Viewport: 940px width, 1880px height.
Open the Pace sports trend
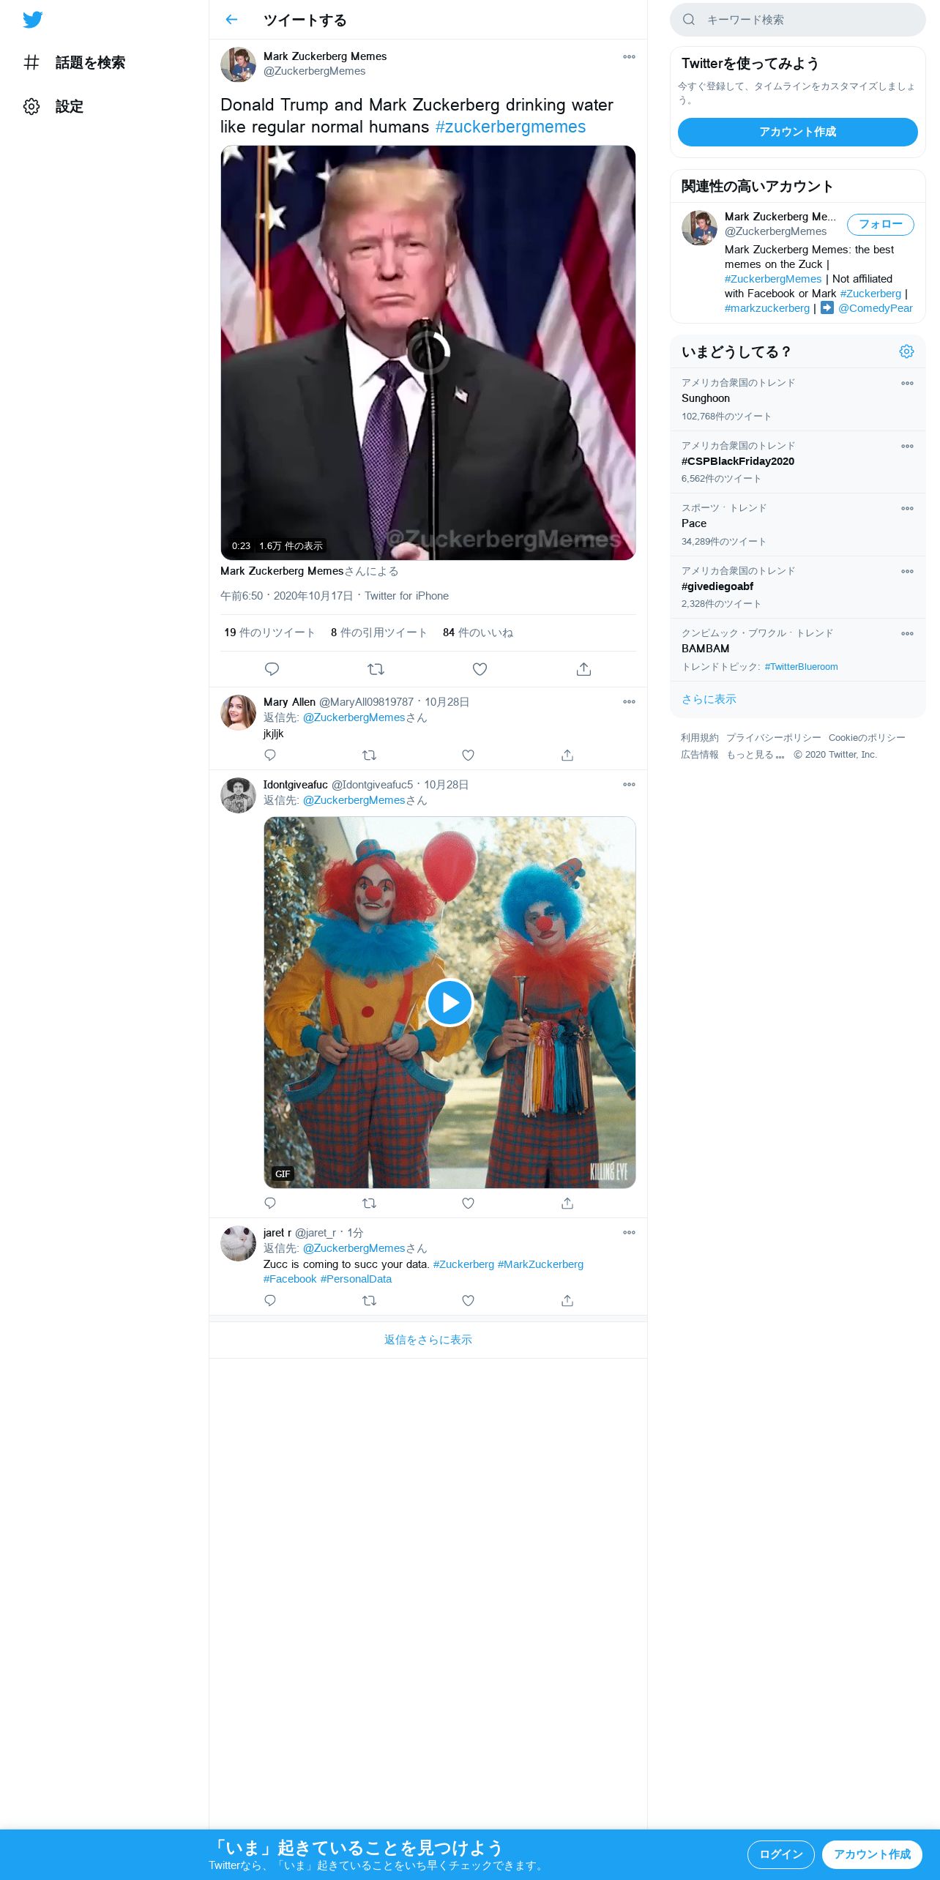pos(798,525)
